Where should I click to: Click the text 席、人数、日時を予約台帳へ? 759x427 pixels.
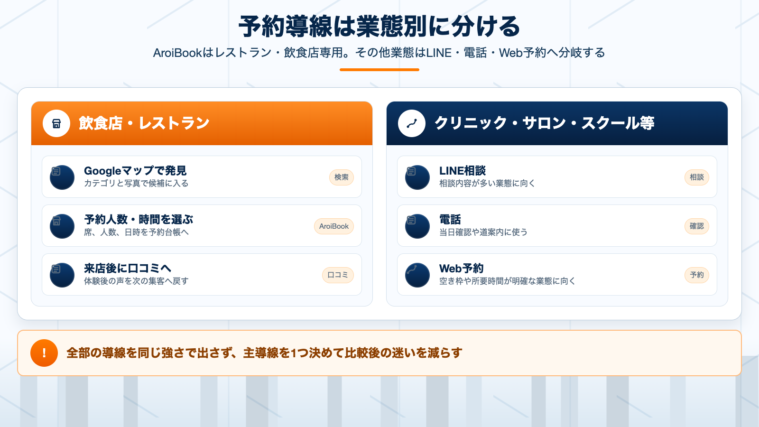coord(137,232)
